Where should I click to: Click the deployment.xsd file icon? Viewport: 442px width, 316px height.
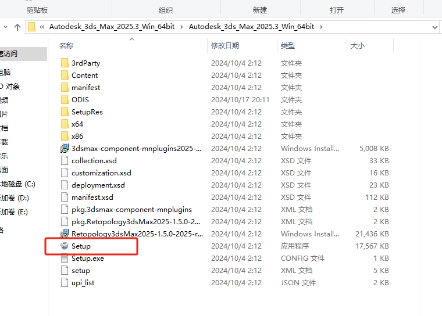tap(65, 185)
